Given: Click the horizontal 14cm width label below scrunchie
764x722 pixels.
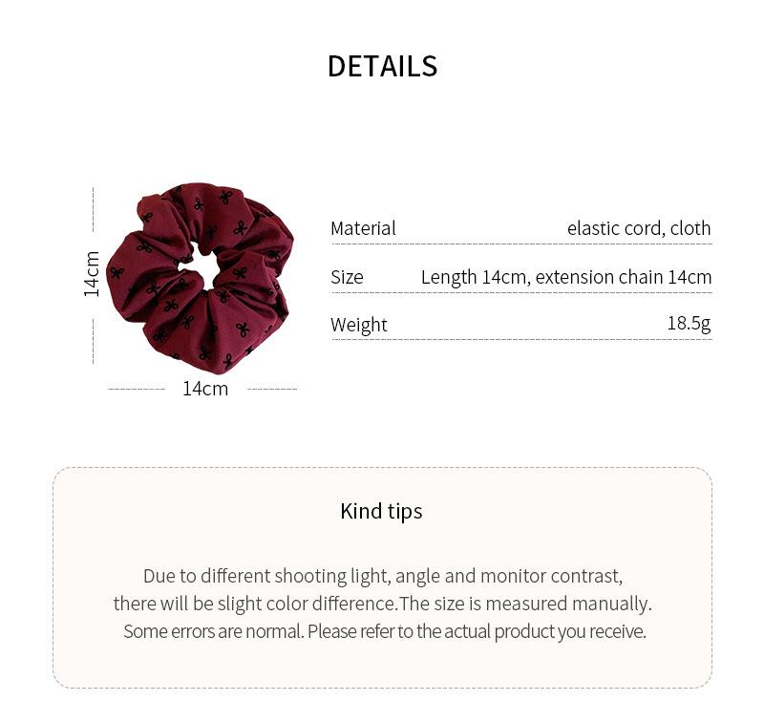Looking at the screenshot, I should tap(205, 389).
